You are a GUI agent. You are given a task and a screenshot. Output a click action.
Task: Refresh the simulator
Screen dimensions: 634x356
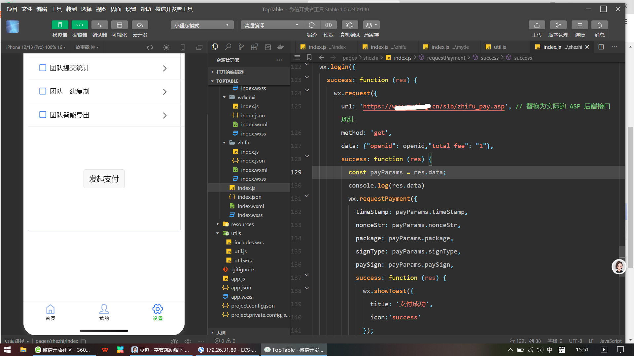click(x=150, y=47)
